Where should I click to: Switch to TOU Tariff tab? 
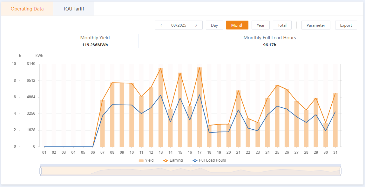click(x=73, y=9)
